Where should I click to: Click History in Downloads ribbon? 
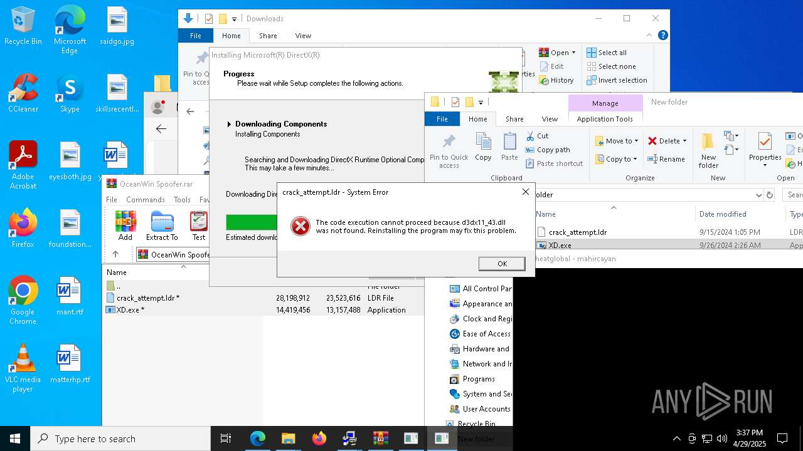coord(556,80)
